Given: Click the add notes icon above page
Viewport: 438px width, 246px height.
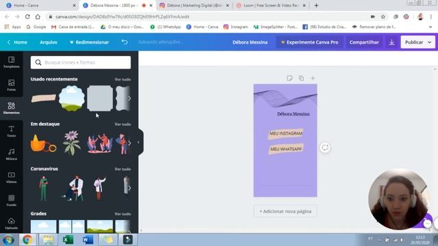Looking at the screenshot, I should [x=289, y=78].
